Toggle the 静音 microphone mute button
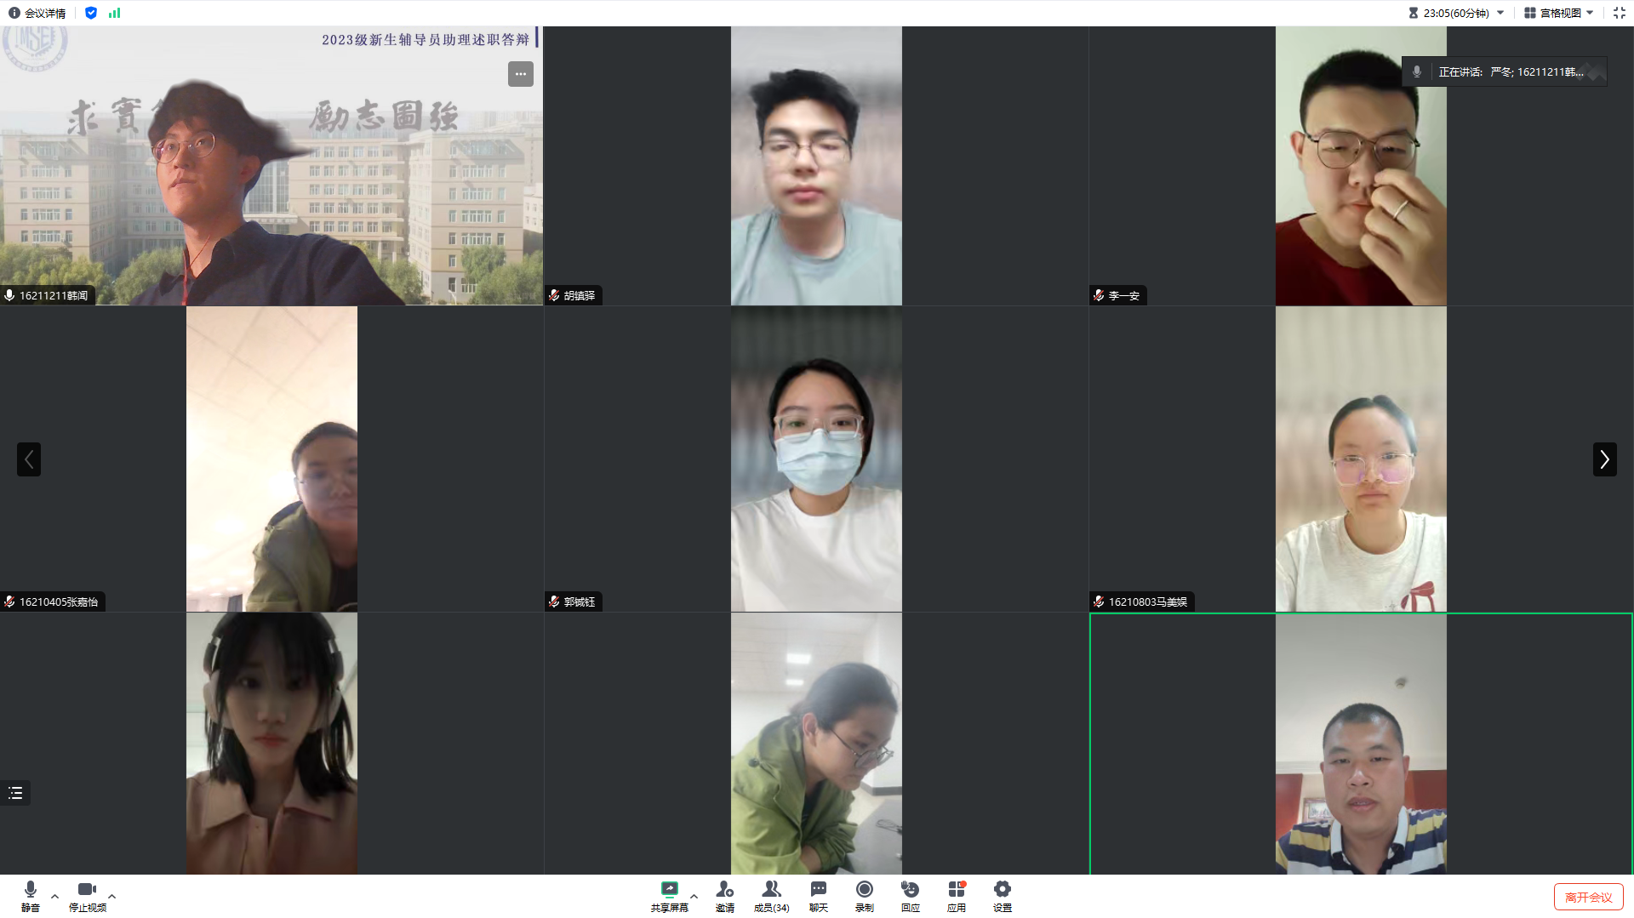 (x=31, y=895)
